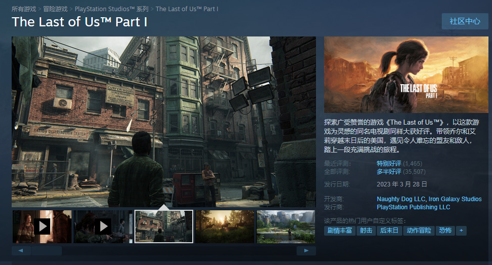The image size is (492, 265).
Task: Click release date 2023 年 3 月 28 日
Action: coord(402,184)
